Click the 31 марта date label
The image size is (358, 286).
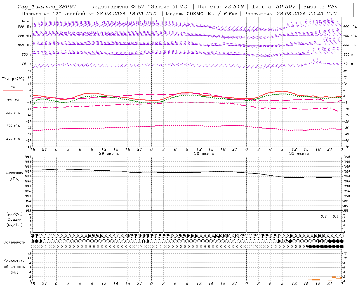point(299,154)
